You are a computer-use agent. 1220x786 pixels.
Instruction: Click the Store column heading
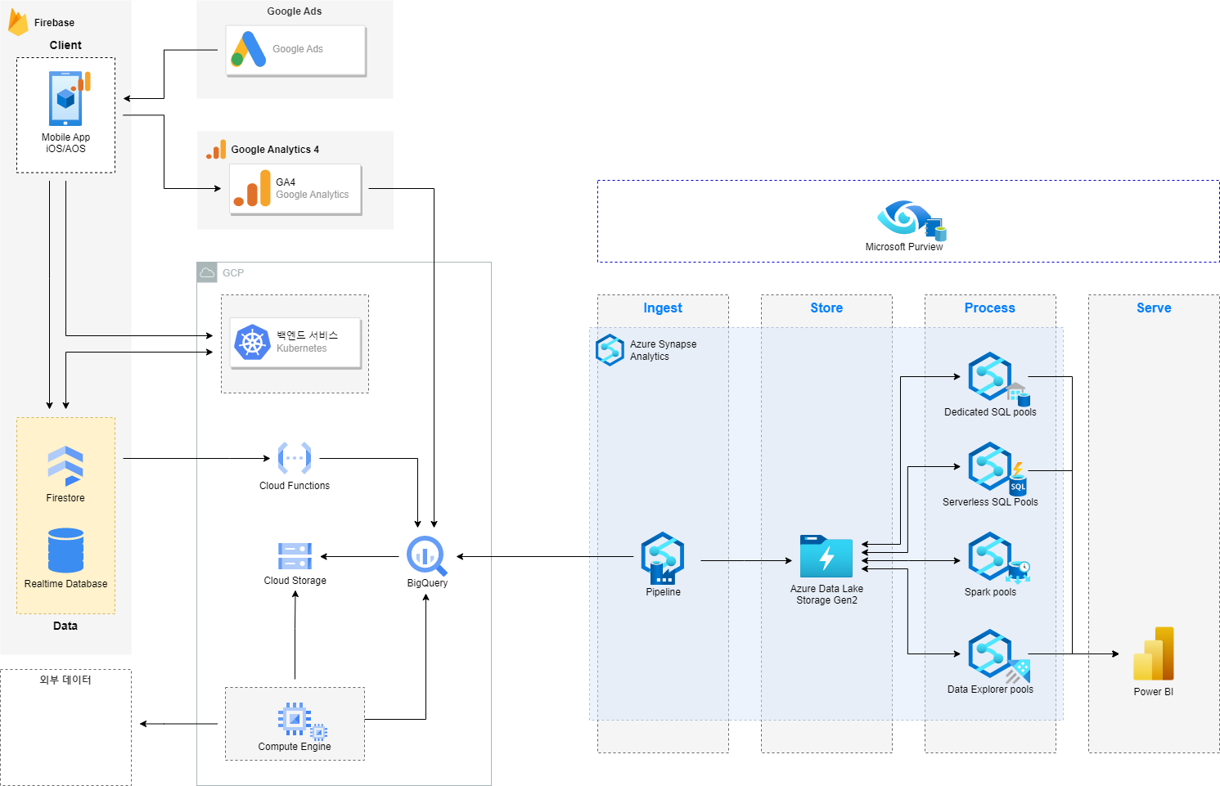(826, 308)
